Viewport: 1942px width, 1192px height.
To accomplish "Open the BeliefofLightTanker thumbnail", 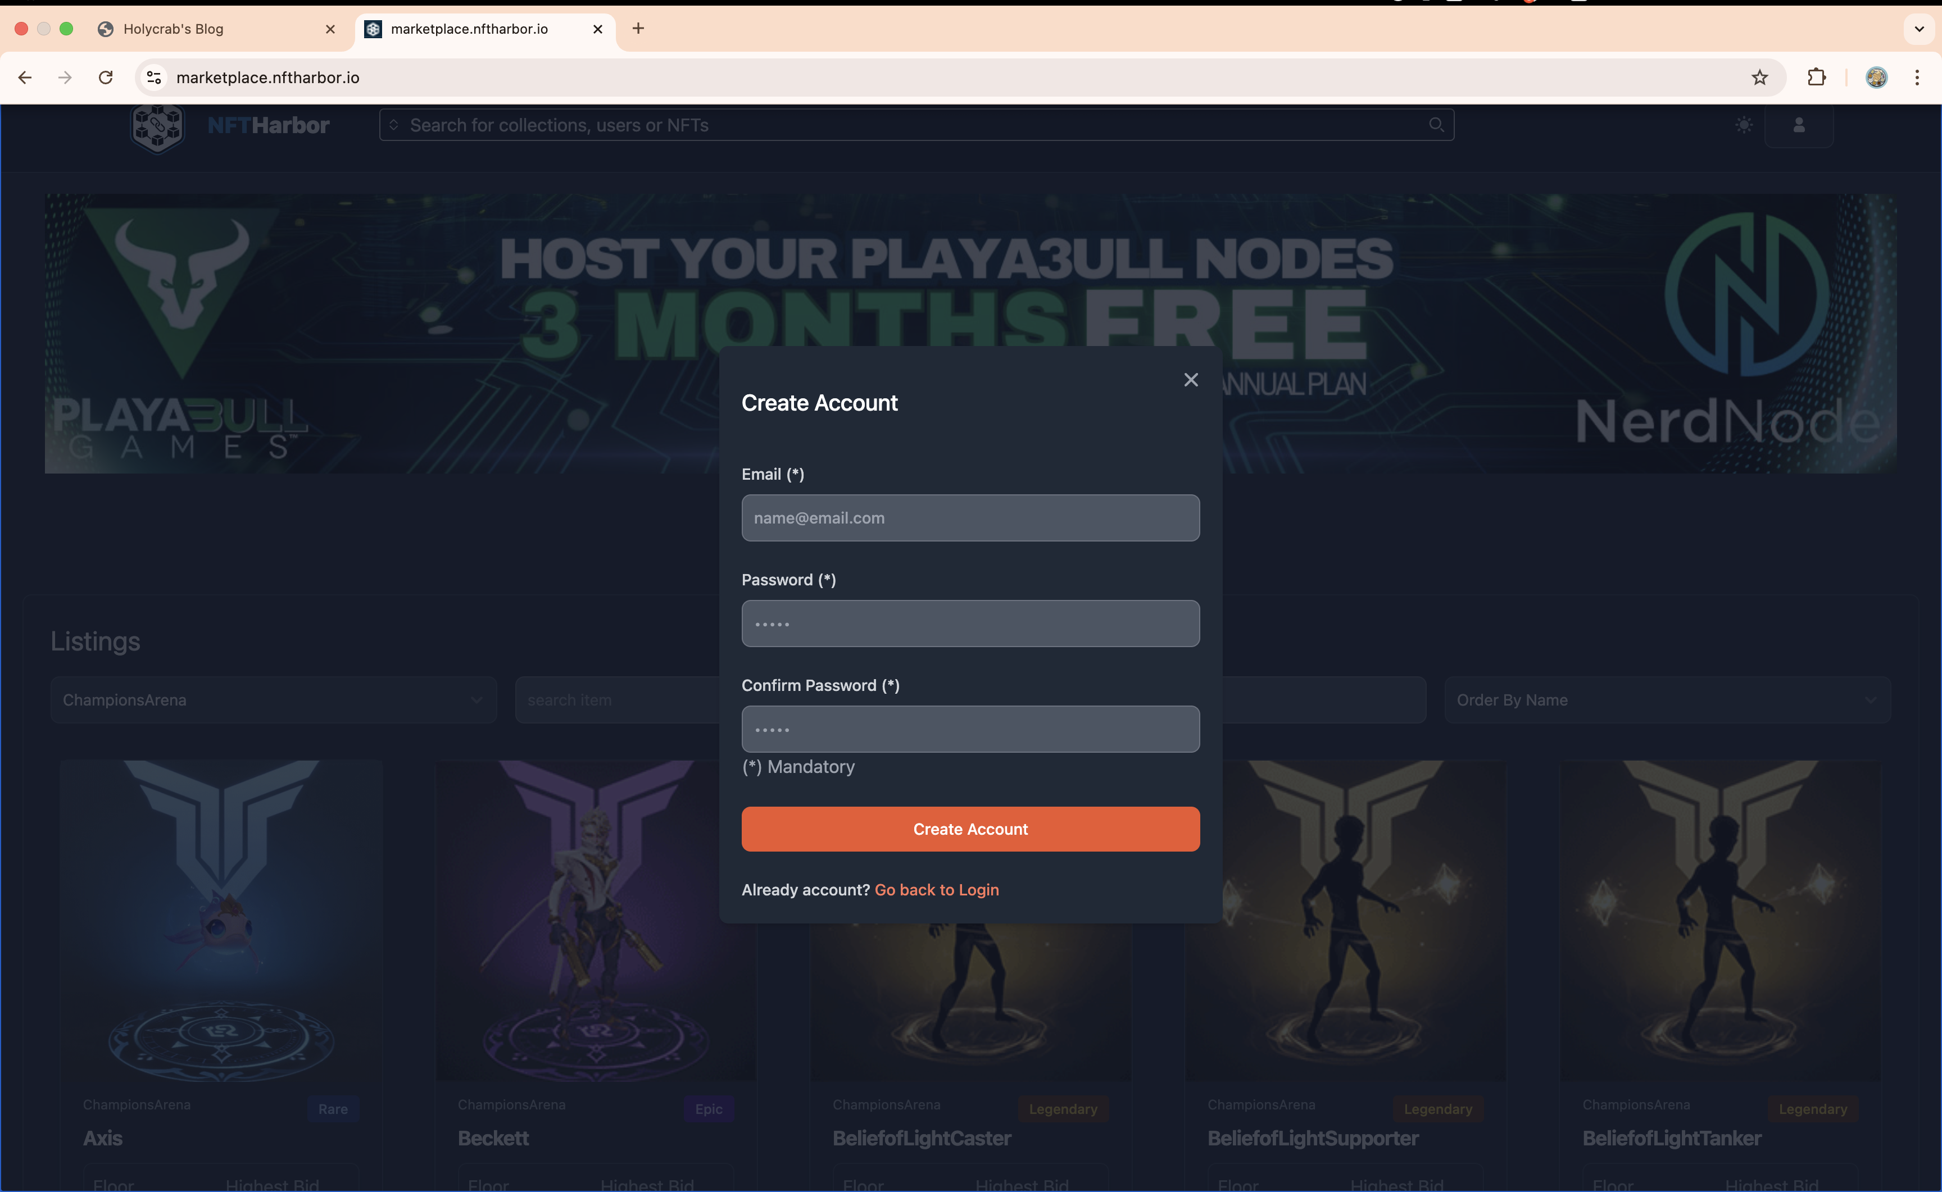I will click(x=1721, y=920).
